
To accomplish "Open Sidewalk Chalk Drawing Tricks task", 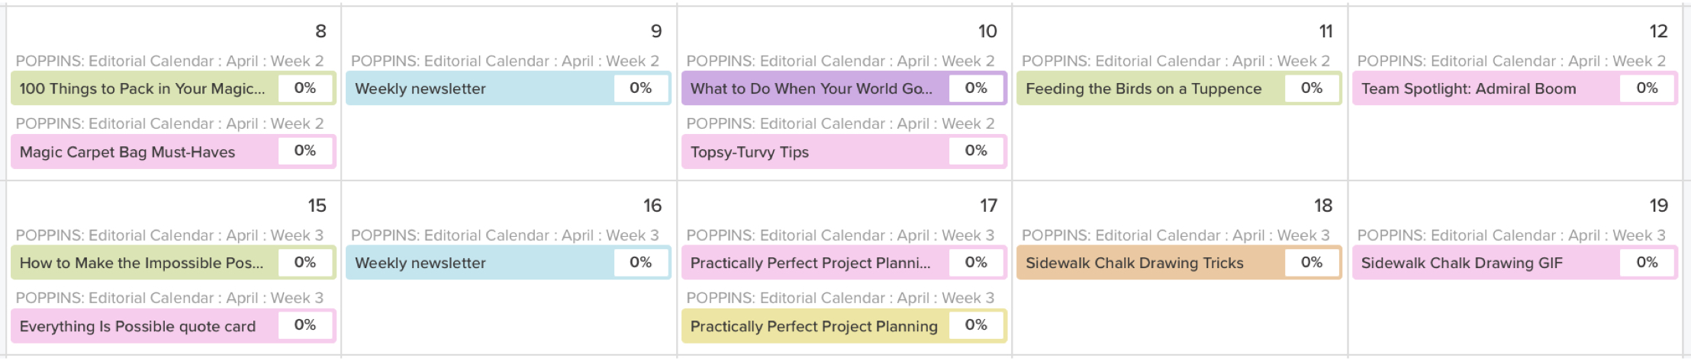I will 1134,263.
